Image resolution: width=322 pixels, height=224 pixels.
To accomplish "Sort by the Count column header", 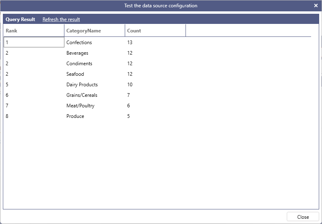I will (155, 31).
